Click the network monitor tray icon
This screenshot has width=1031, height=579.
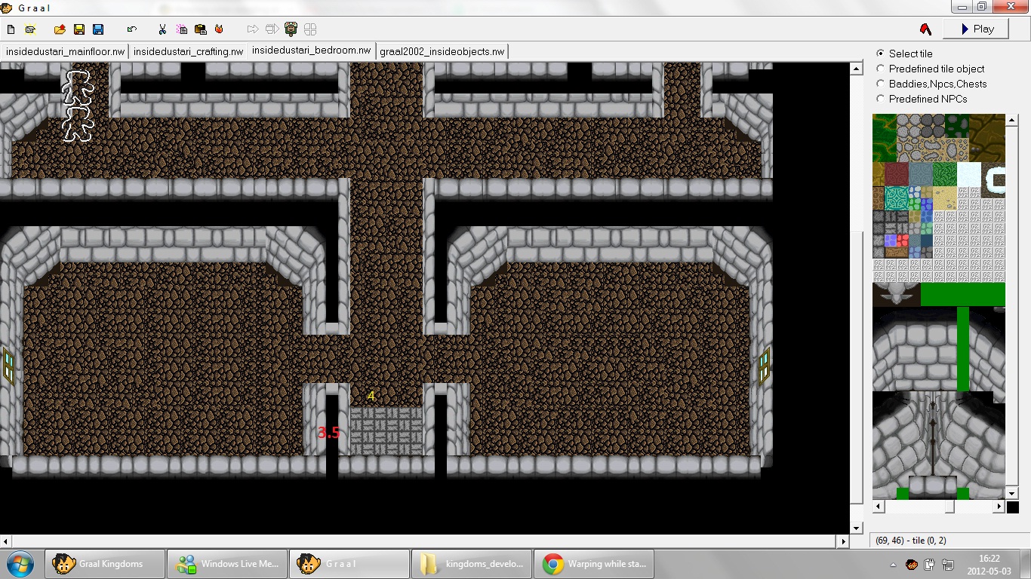click(947, 564)
